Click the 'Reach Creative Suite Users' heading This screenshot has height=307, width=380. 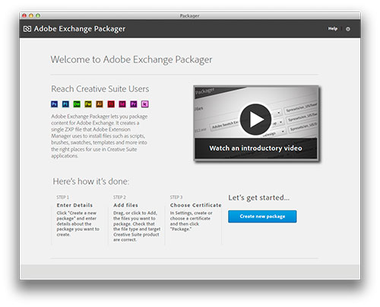click(x=100, y=89)
